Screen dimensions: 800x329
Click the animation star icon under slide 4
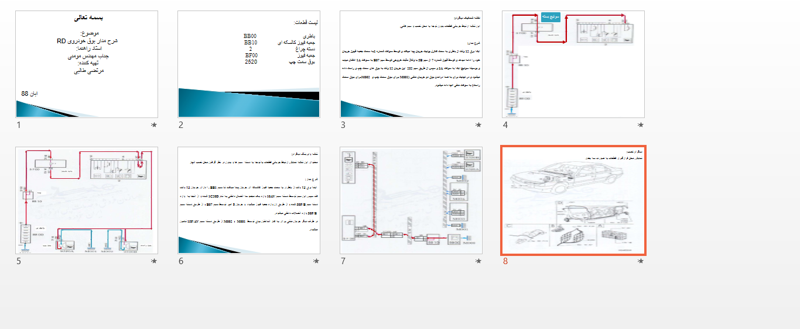tap(641, 125)
